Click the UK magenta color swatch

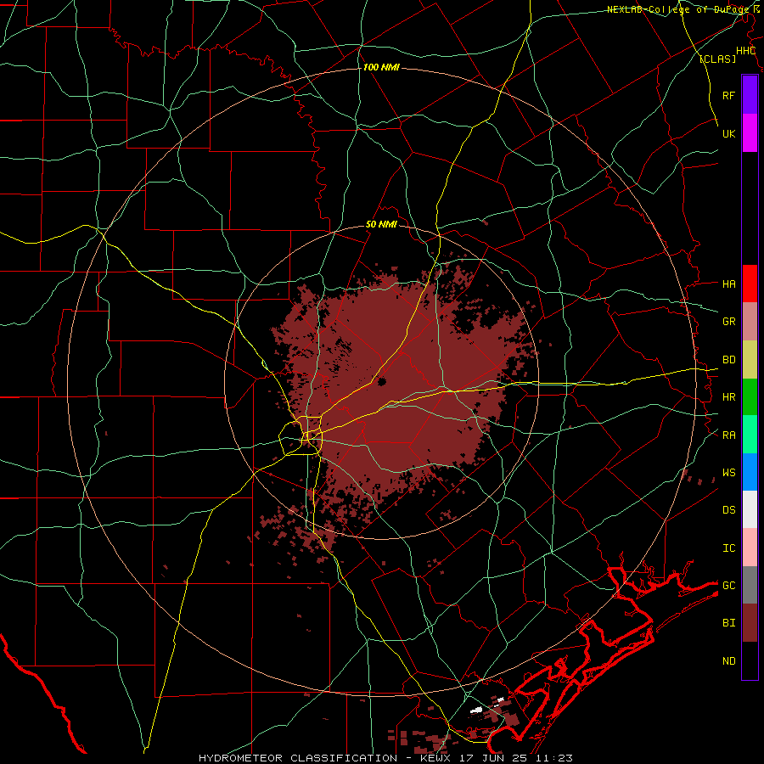(x=750, y=133)
